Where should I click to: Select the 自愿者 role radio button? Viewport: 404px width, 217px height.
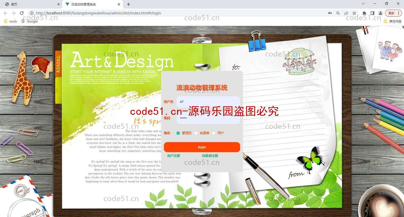click(196, 133)
